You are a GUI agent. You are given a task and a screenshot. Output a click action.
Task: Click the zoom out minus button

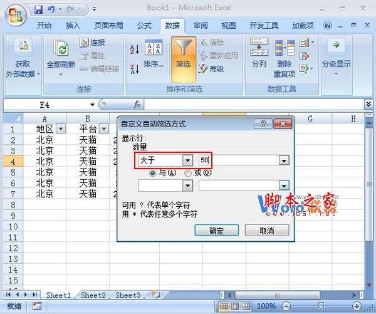[286, 306]
